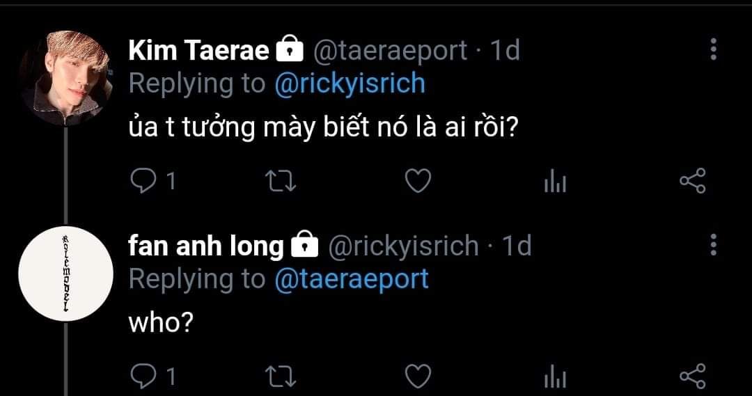The height and width of the screenshot is (396, 752).
Task: Open the grey @taeraeport handle in the header
Action: 390,50
